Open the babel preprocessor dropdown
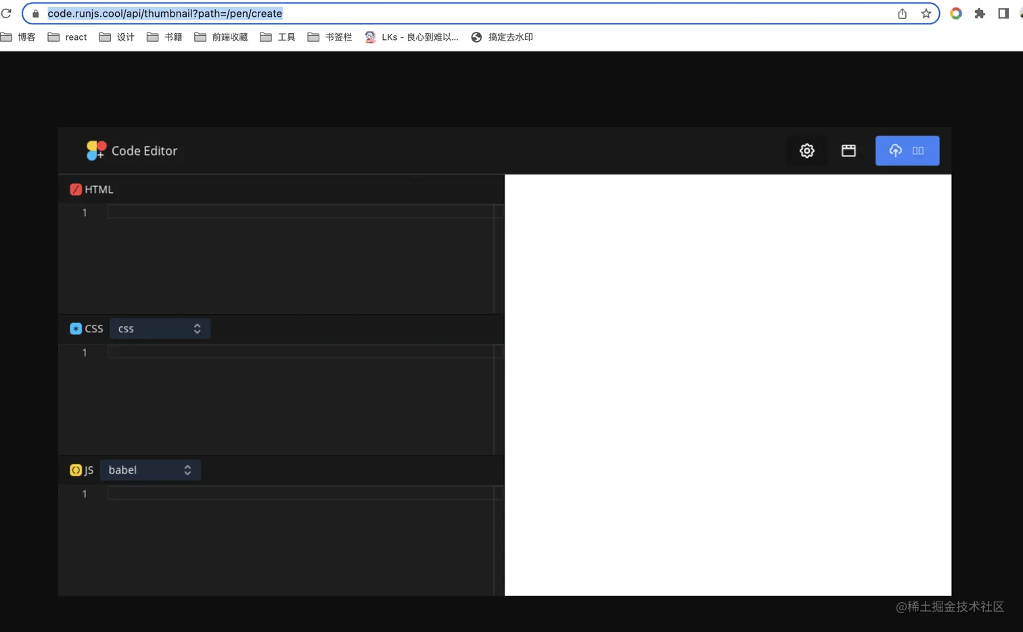The image size is (1023, 632). (x=150, y=470)
